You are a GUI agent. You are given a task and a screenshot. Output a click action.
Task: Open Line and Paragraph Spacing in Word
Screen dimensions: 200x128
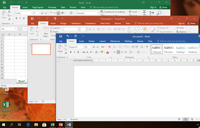click(131, 52)
